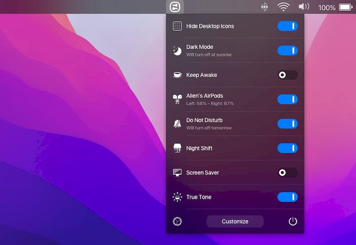Click the AirPods icon
This screenshot has height=245, width=356.
click(x=177, y=99)
